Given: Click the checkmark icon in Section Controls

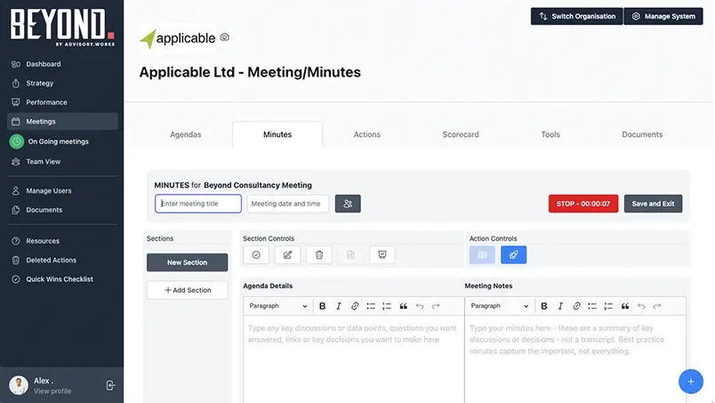Looking at the screenshot, I should [256, 254].
